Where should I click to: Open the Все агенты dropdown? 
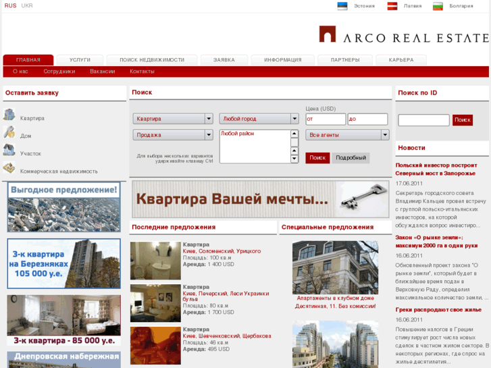click(x=347, y=135)
